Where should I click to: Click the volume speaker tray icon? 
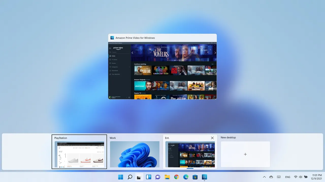coord(301,177)
